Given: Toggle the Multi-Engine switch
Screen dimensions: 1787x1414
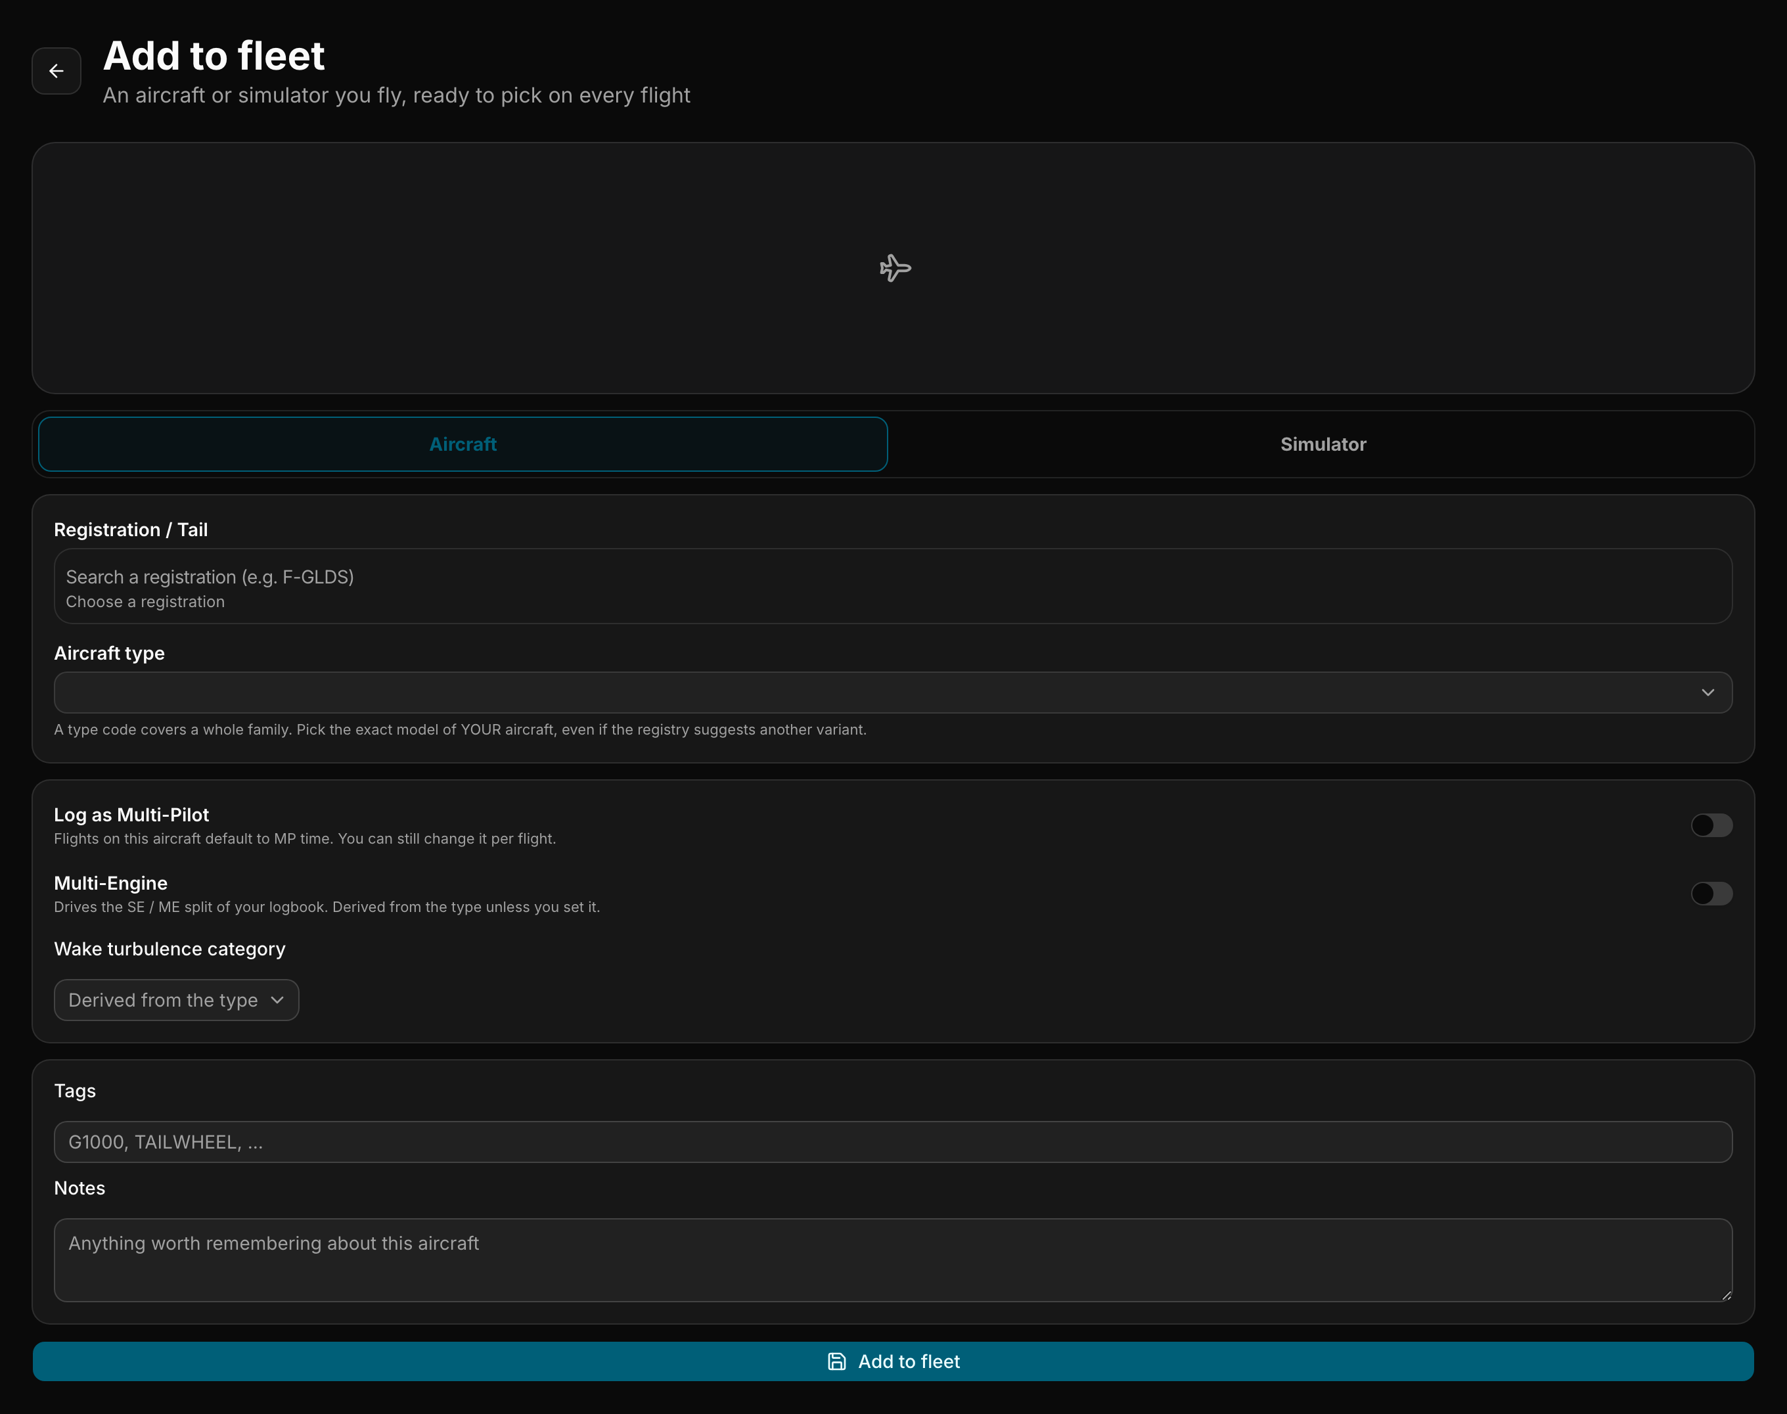Looking at the screenshot, I should [x=1711, y=894].
